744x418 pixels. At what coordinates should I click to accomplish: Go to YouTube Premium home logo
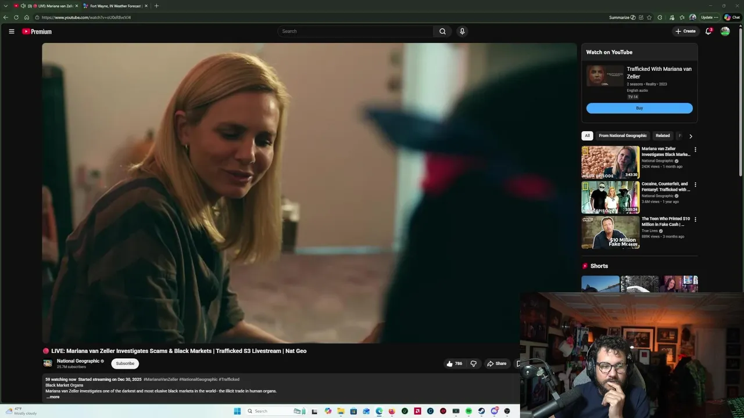(37, 31)
